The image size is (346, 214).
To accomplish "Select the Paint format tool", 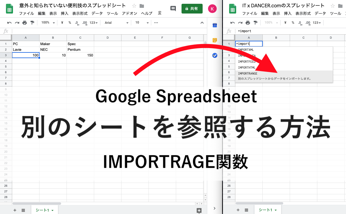I will click(32, 22).
